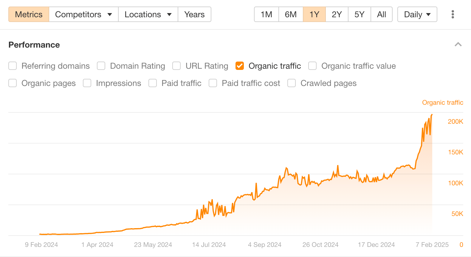This screenshot has height=257, width=471.
Task: Open the Competitors dropdown
Action: tap(83, 14)
